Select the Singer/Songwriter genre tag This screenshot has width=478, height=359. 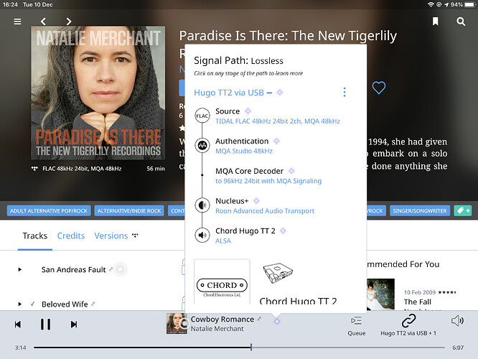pyautogui.click(x=419, y=211)
